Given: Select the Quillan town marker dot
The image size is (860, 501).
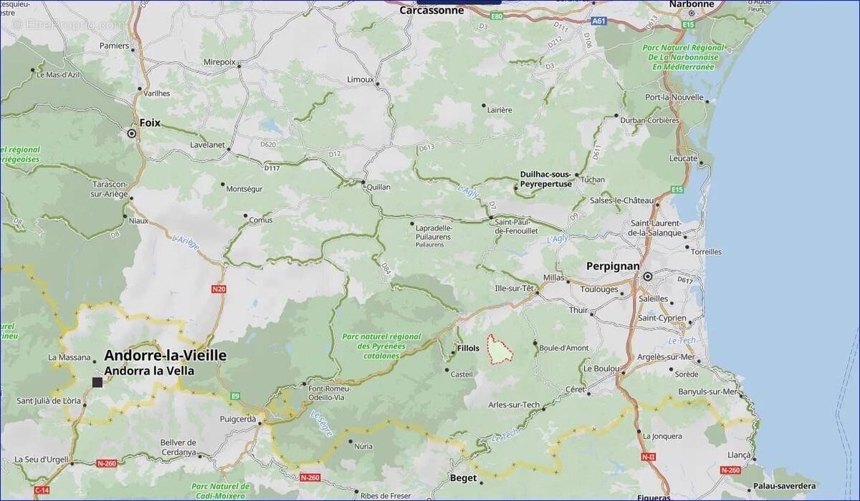Looking at the screenshot, I should click(363, 184).
